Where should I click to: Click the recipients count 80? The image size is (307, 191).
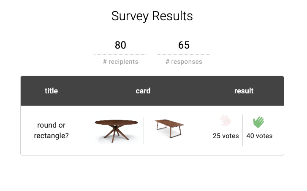coord(120,45)
